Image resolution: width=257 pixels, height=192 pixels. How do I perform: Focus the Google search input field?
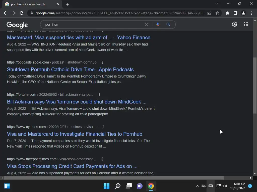click(x=93, y=24)
